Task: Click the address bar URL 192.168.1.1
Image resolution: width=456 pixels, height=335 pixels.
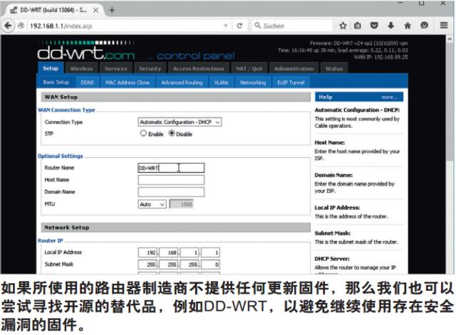Action: (61, 26)
